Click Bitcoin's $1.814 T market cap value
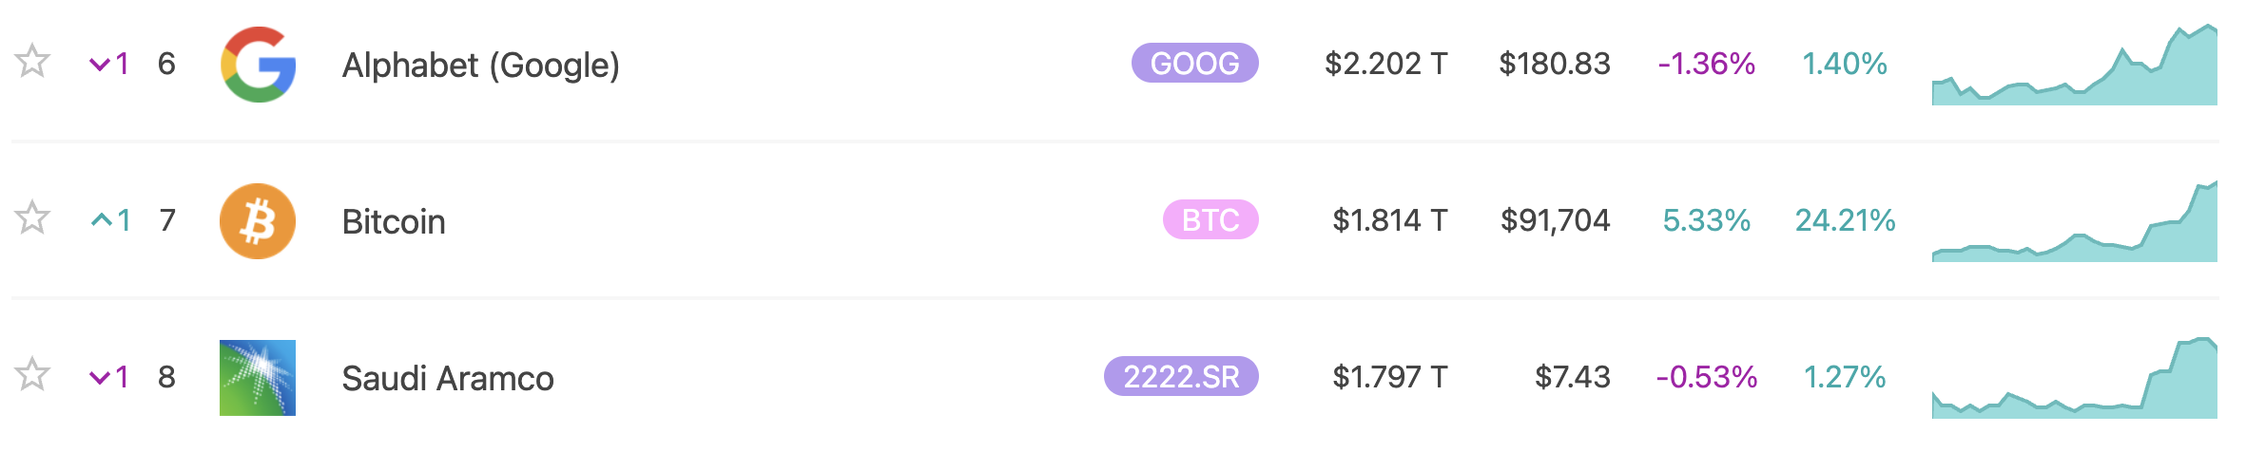Image resolution: width=2246 pixels, height=452 pixels. pyautogui.click(x=1389, y=220)
